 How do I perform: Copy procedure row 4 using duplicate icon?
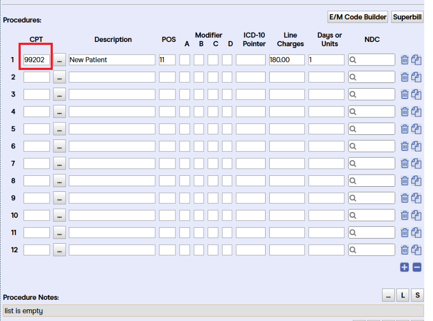[416, 112]
